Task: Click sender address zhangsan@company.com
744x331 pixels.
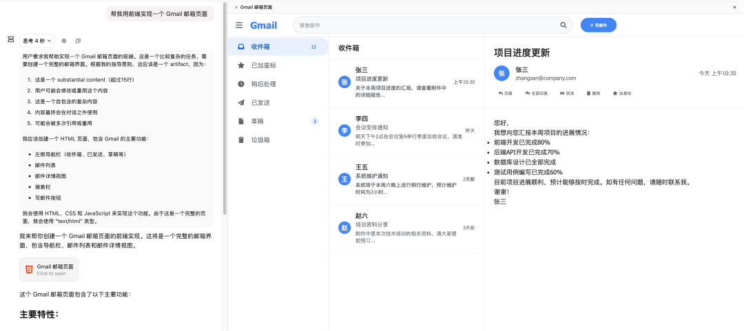Action: coord(546,78)
